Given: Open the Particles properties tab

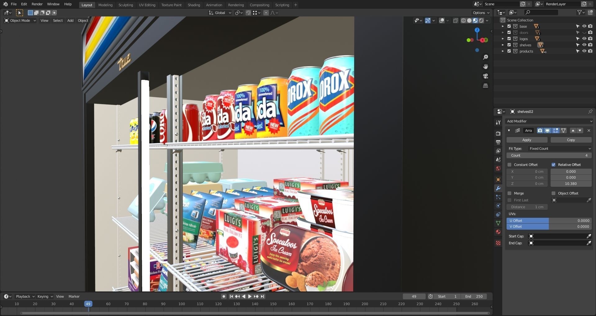Looking at the screenshot, I should [498, 197].
